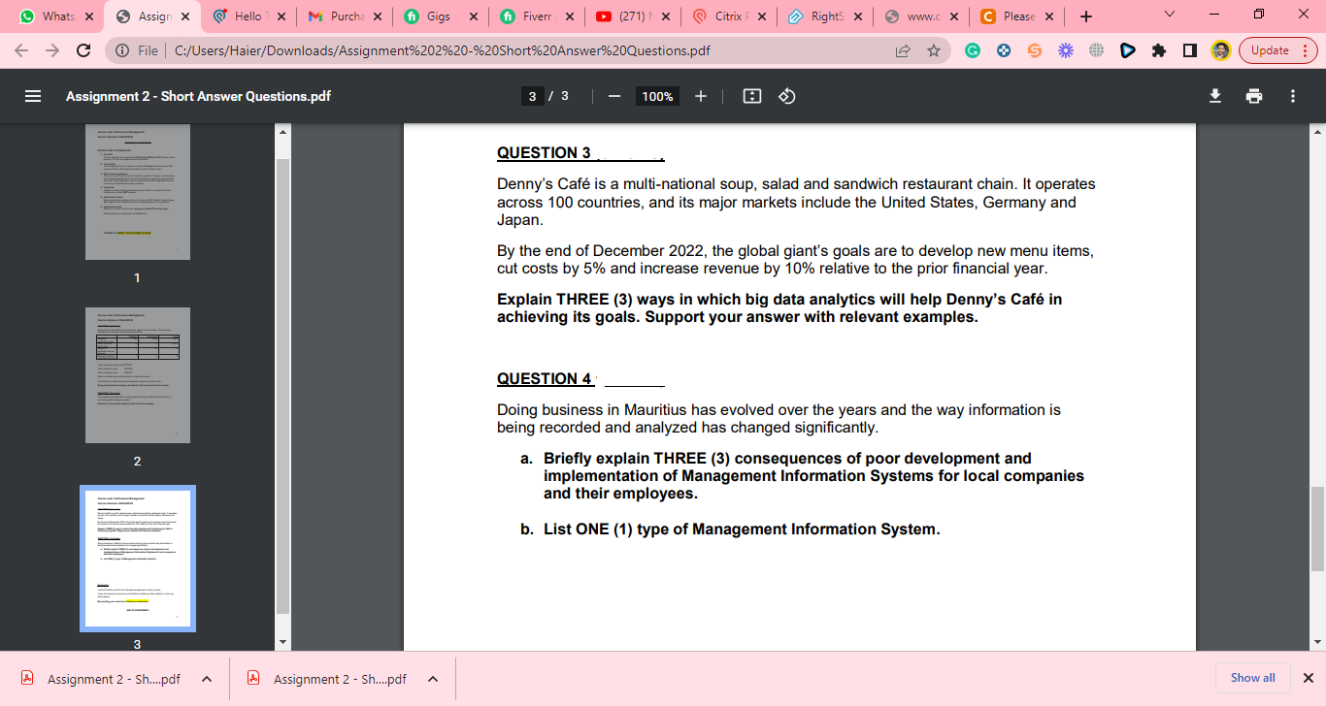Click the QUESTION 4 heading

(544, 379)
